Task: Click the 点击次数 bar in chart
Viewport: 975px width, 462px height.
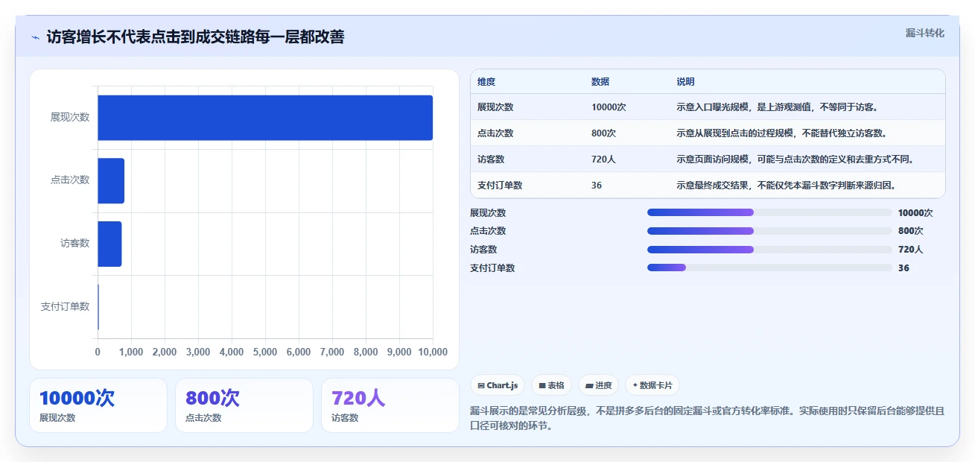Action: pyautogui.click(x=111, y=180)
